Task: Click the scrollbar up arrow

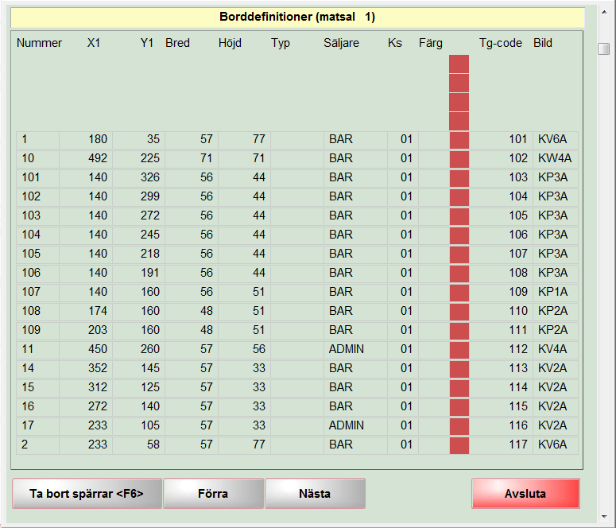Action: [604, 13]
